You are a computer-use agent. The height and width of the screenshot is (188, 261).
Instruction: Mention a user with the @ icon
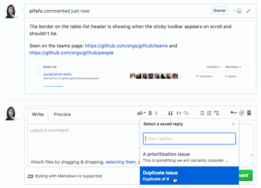(241, 113)
